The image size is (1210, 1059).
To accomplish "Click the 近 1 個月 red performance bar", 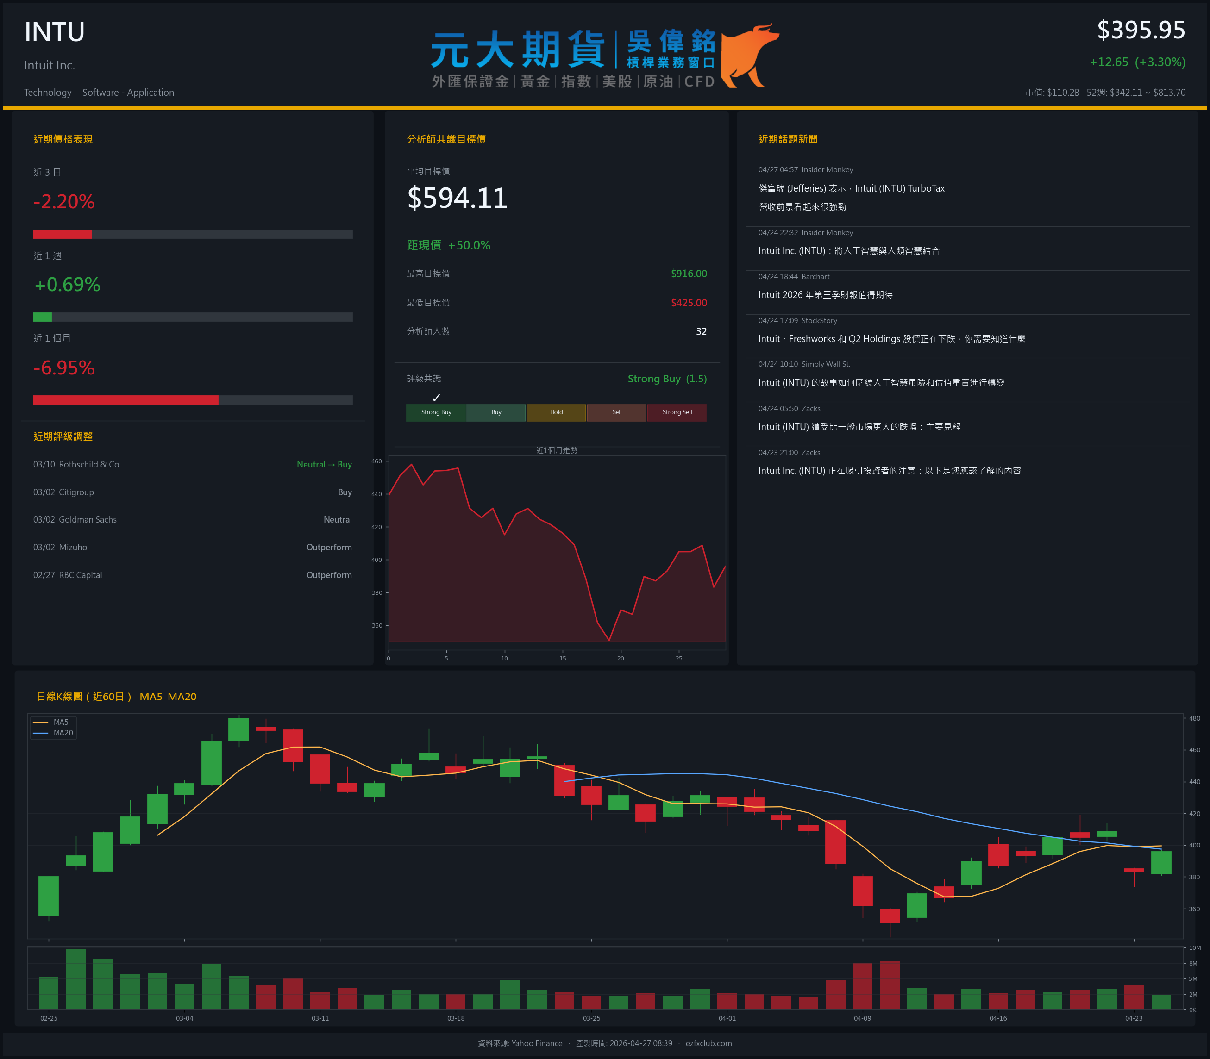I will [x=125, y=400].
